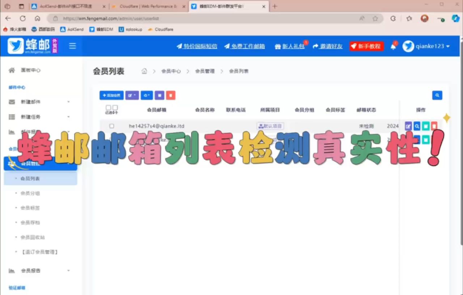Image resolution: width=463 pixels, height=295 pixels.
Task: Close the Cloudflare browser tab
Action: 184,7
